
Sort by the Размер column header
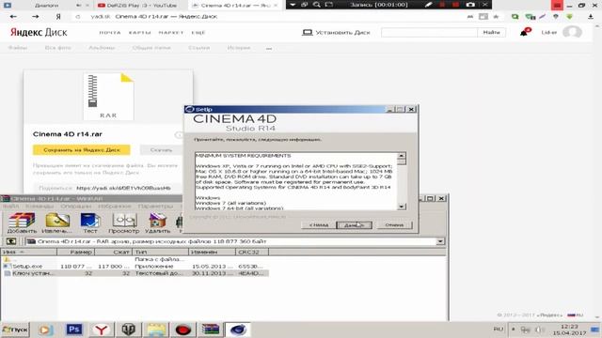tap(75, 252)
